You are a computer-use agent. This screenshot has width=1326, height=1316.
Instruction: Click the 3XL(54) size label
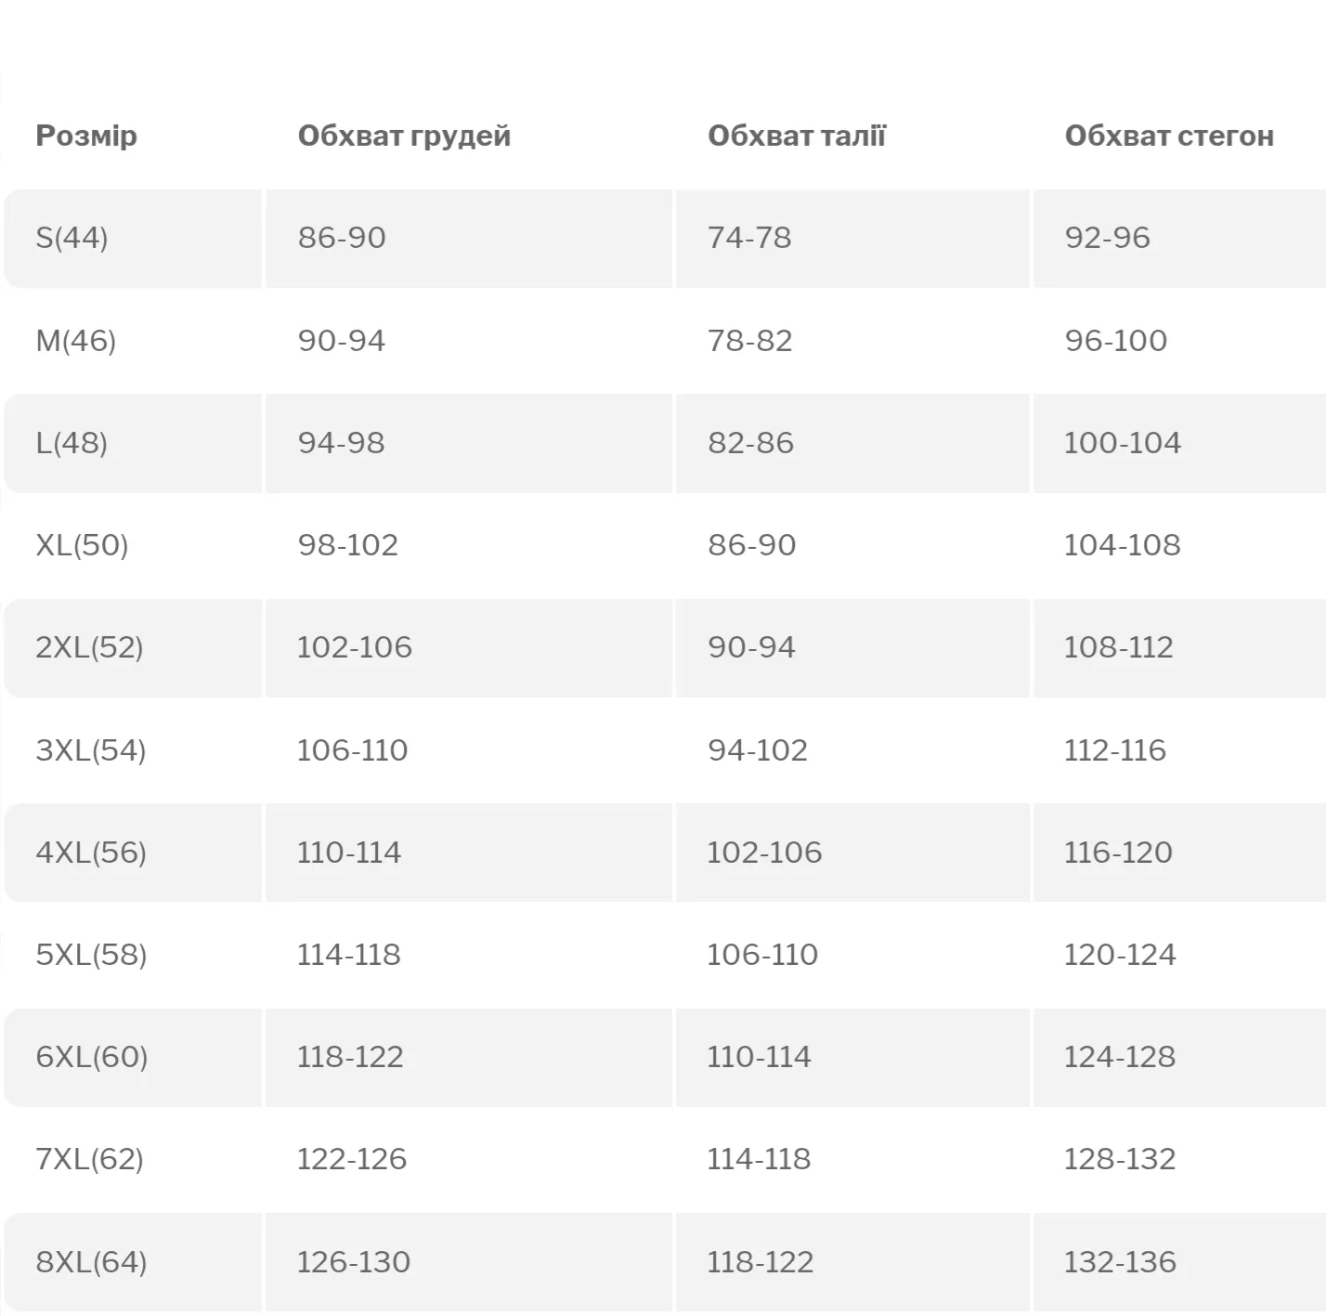[x=91, y=750]
